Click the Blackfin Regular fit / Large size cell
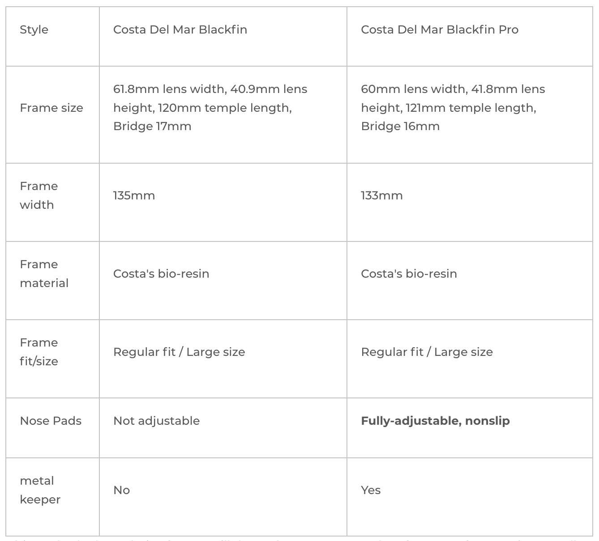Viewport: 599px width, 541px height. [179, 352]
